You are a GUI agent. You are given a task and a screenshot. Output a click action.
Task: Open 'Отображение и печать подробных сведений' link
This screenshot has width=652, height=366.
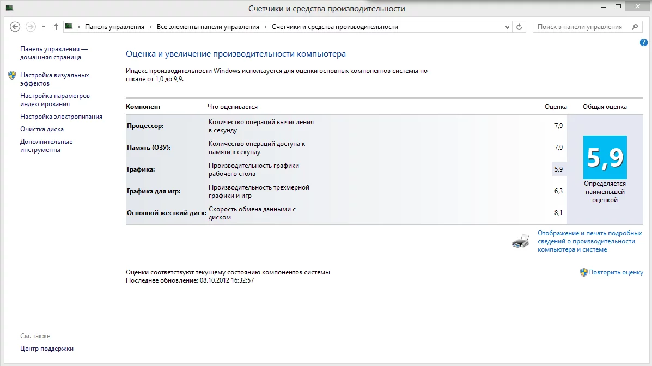tap(589, 241)
